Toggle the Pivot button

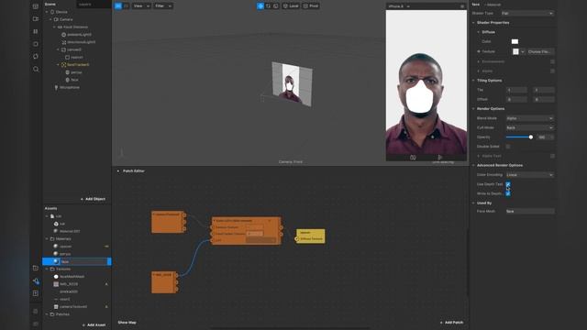coord(311,6)
